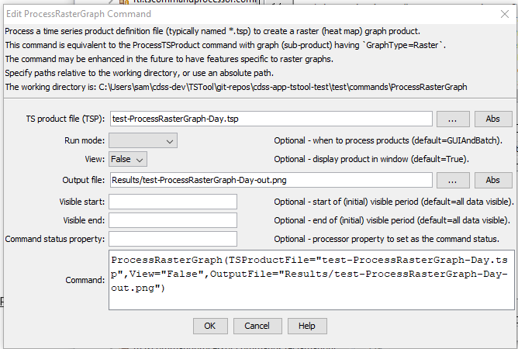The width and height of the screenshot is (518, 349).
Task: Click the Cancel button
Action: point(257,327)
